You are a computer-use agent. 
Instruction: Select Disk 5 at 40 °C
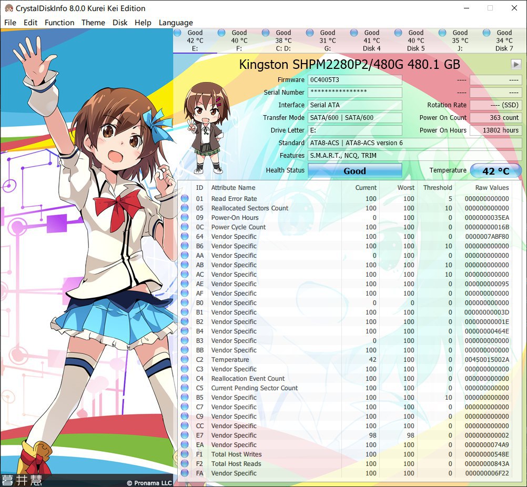(416, 40)
